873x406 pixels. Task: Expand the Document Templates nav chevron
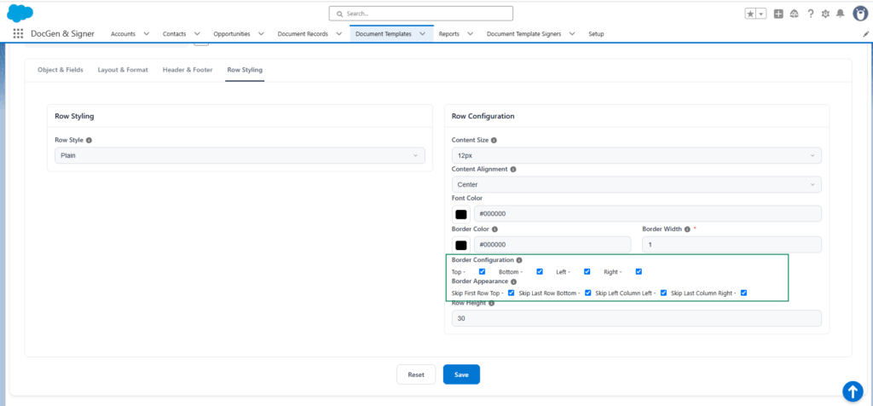423,34
